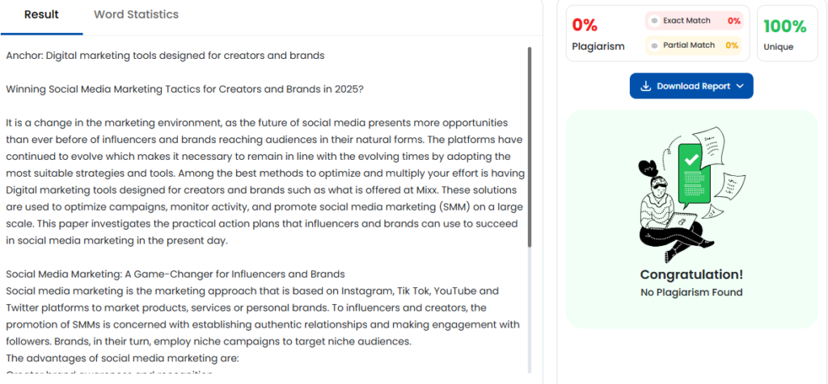Click the Social Media Marketing Game-Changer heading
This screenshot has width=828, height=384.
click(x=175, y=274)
